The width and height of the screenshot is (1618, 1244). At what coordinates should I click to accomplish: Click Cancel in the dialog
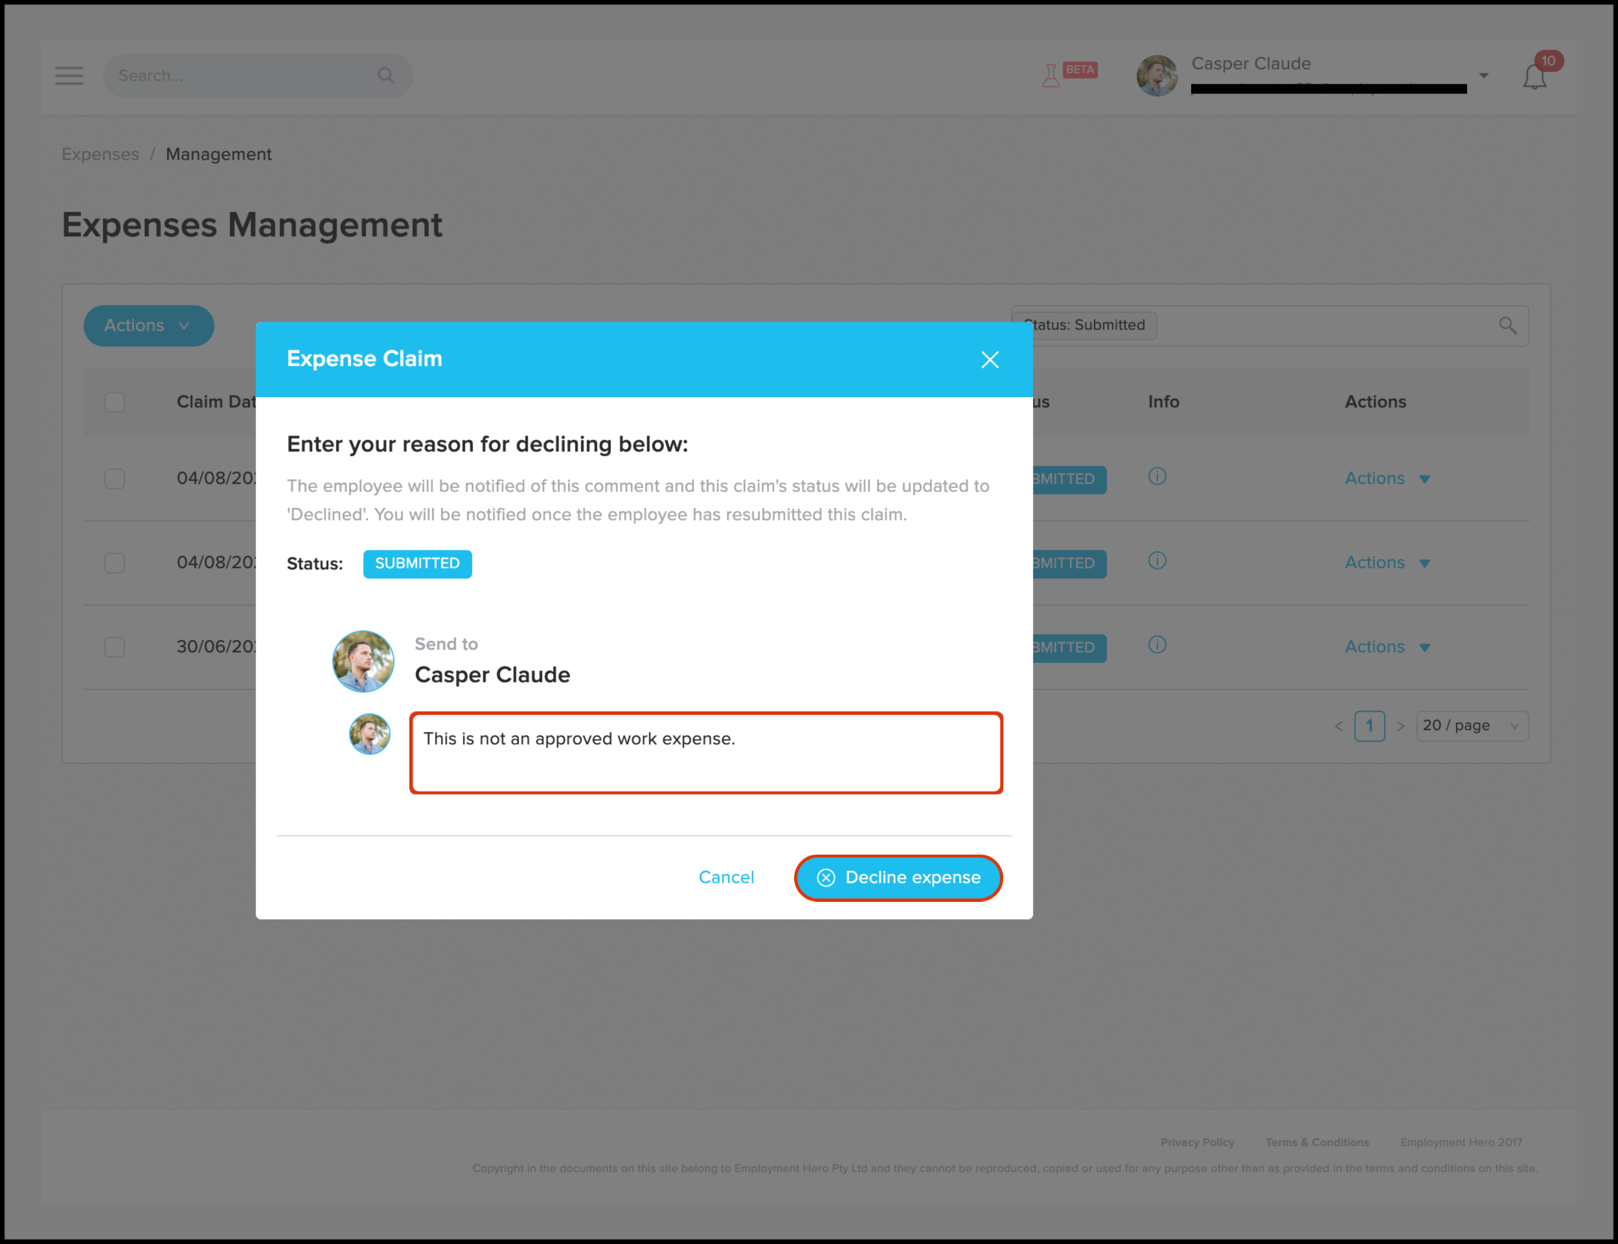(x=726, y=877)
